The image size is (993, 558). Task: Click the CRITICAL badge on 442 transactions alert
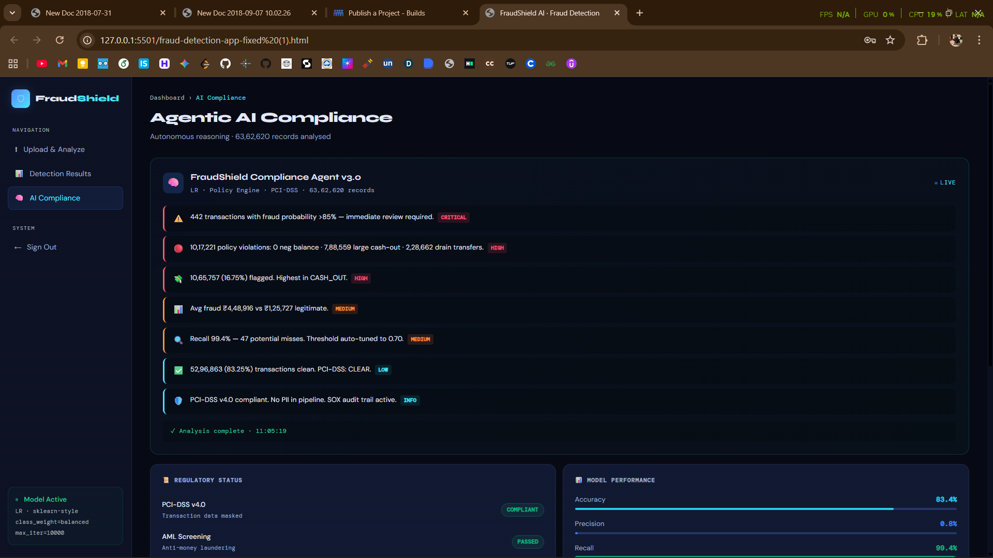[454, 218]
